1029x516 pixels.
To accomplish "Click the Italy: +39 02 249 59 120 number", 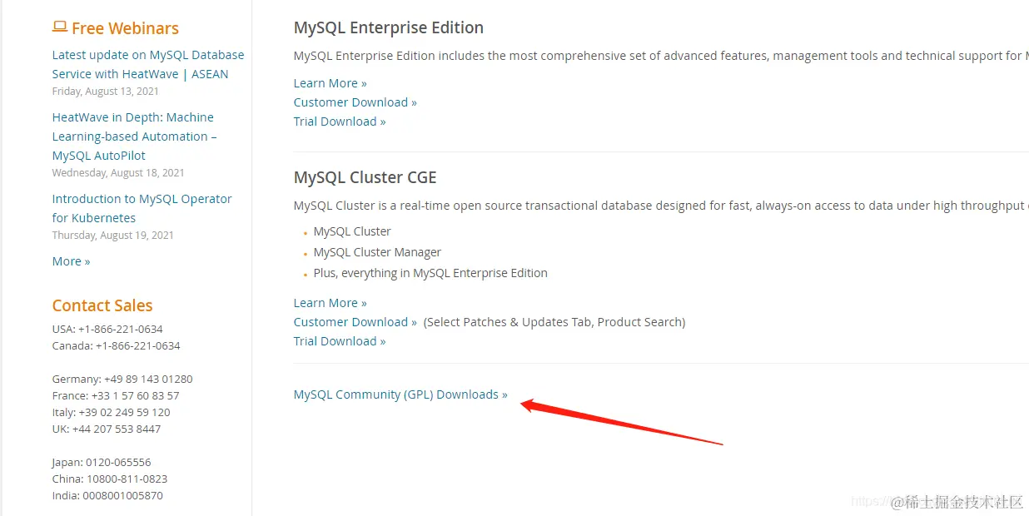I will pyautogui.click(x=111, y=412).
